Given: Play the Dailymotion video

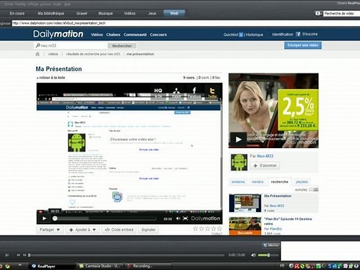Looking at the screenshot, I should point(44,218).
